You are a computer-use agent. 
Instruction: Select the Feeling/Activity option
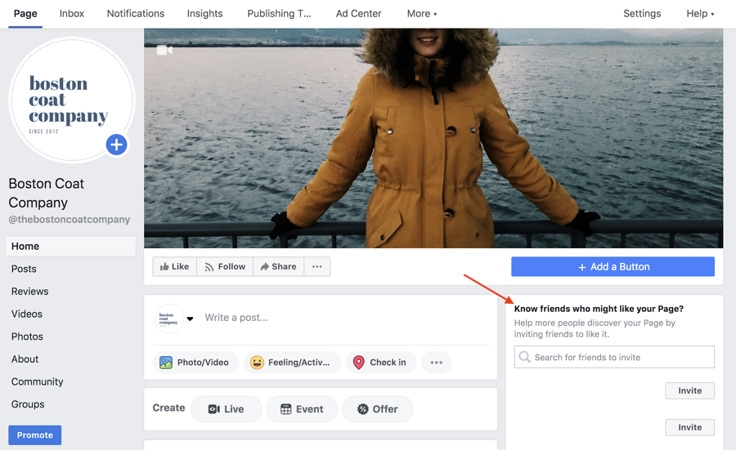click(x=290, y=363)
